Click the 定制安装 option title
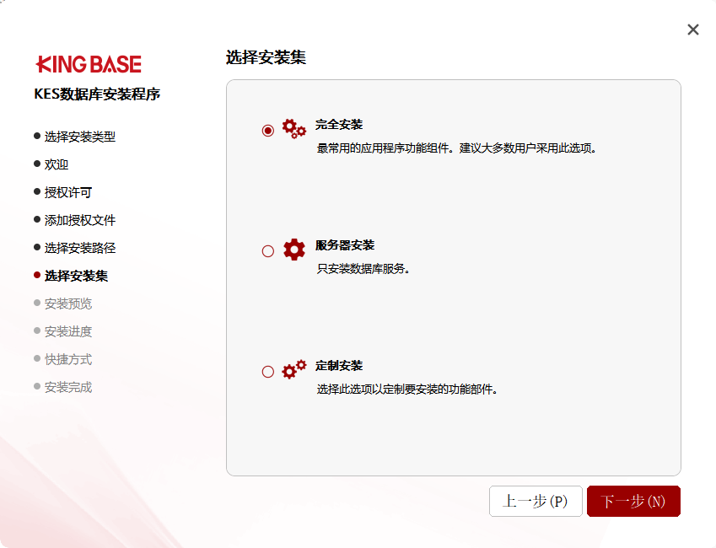This screenshot has height=548, width=716. tap(339, 365)
